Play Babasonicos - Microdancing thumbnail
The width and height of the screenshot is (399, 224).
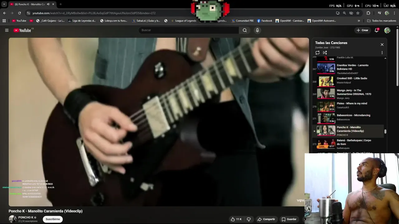click(x=326, y=118)
